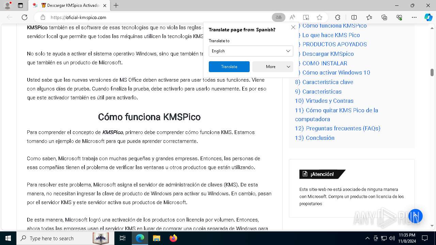Close the Descargar KMSpico tab
This screenshot has height=245, width=436.
click(x=105, y=5)
